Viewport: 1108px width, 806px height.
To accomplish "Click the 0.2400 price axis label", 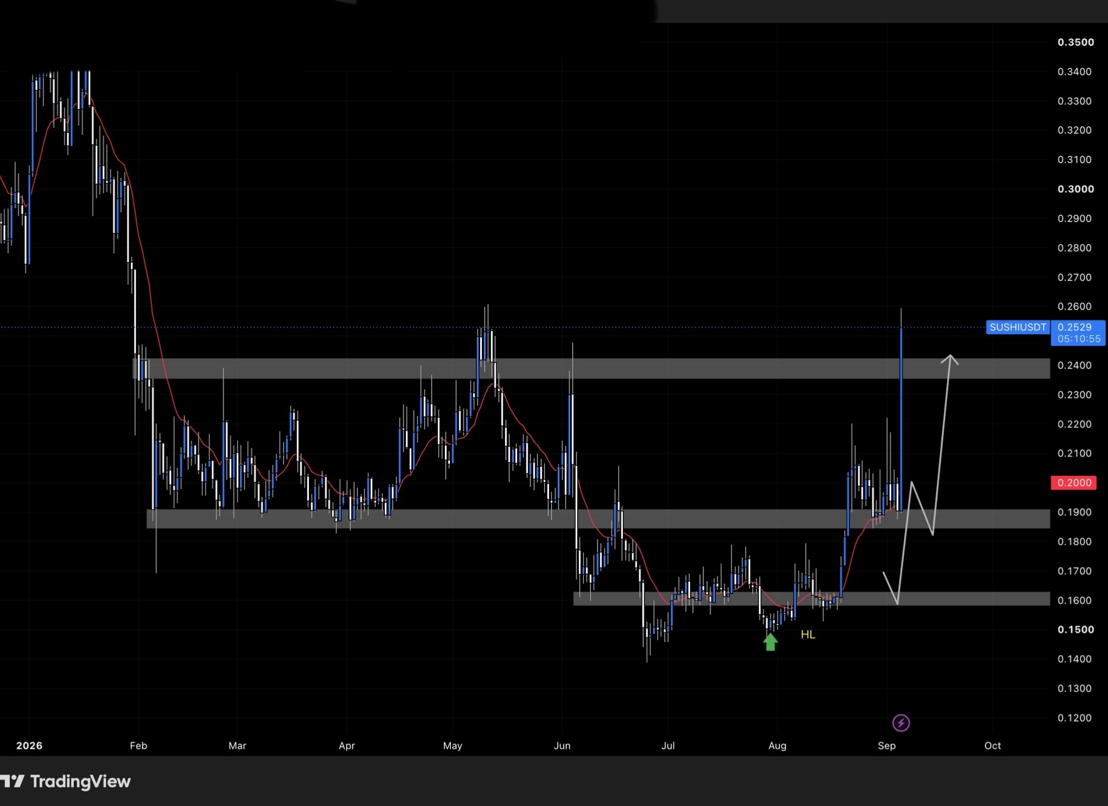I will tap(1074, 365).
